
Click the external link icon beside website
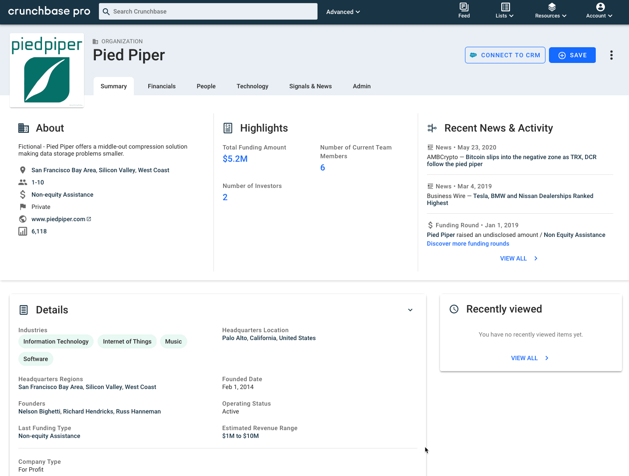pyautogui.click(x=89, y=219)
